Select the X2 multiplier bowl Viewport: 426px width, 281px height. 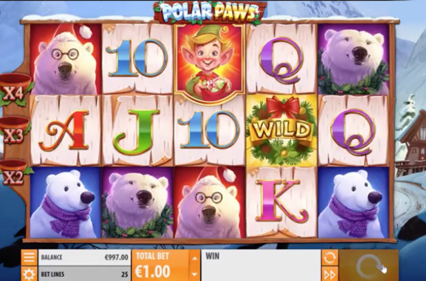tap(14, 173)
